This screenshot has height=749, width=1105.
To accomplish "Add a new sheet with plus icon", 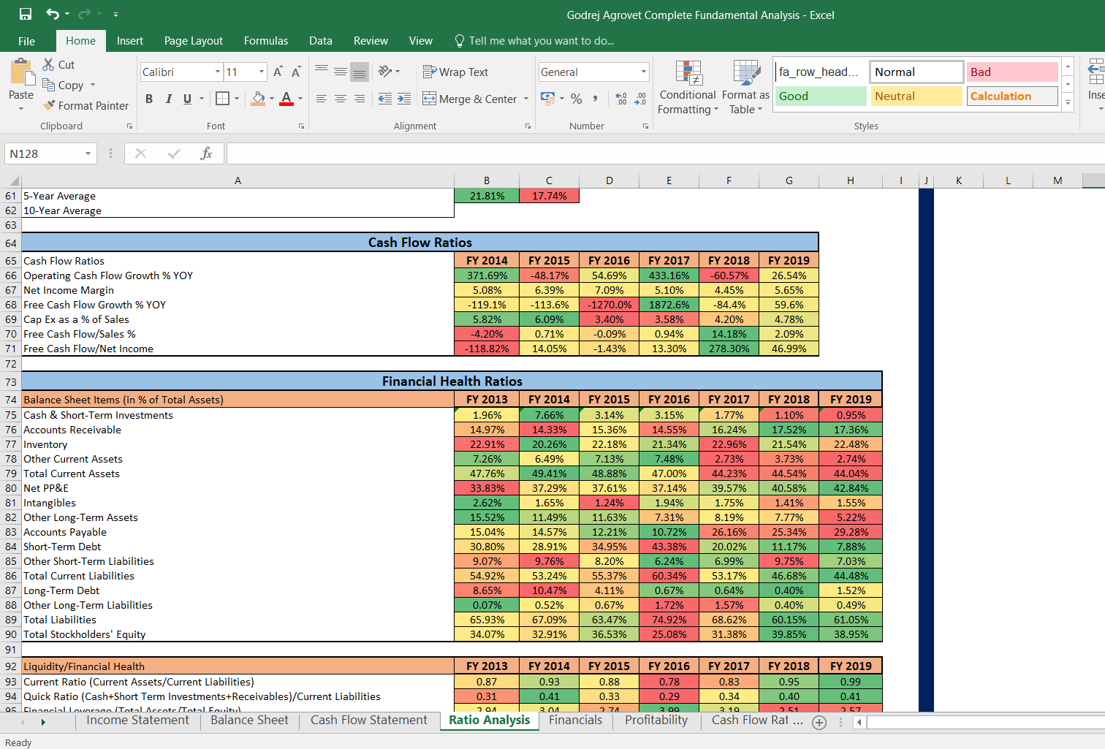I will click(x=819, y=722).
